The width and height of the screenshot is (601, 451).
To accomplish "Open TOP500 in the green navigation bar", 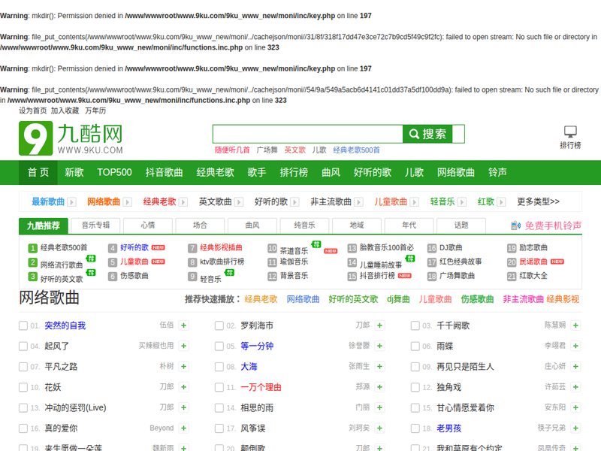I will (x=114, y=172).
